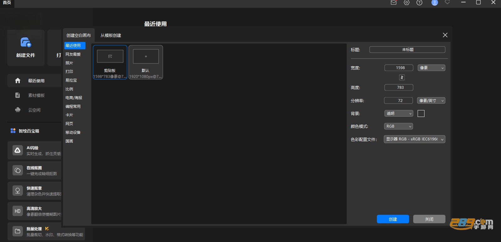Viewport: 501px width, 242px height.
Task: Open the background 透明 dropdown
Action: click(x=399, y=113)
